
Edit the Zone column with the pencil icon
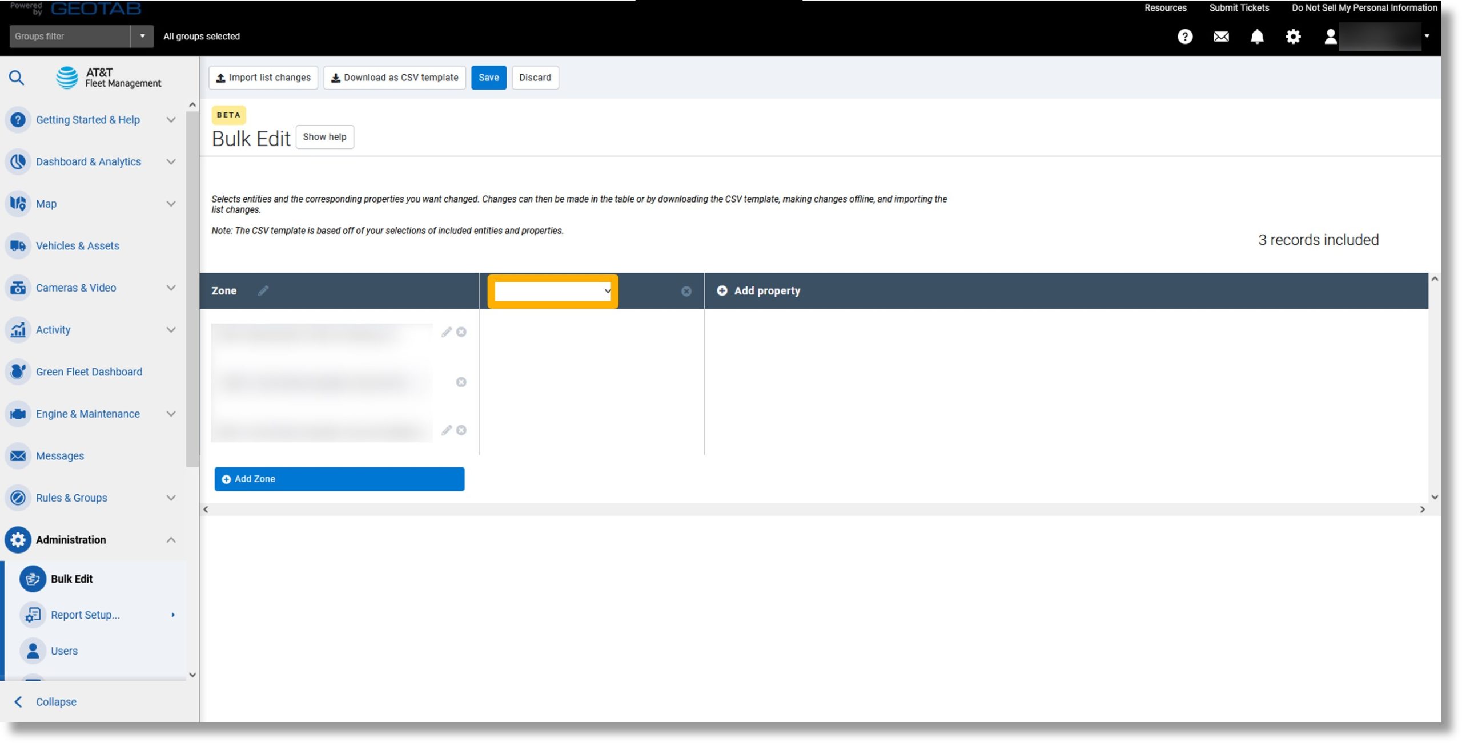(263, 291)
